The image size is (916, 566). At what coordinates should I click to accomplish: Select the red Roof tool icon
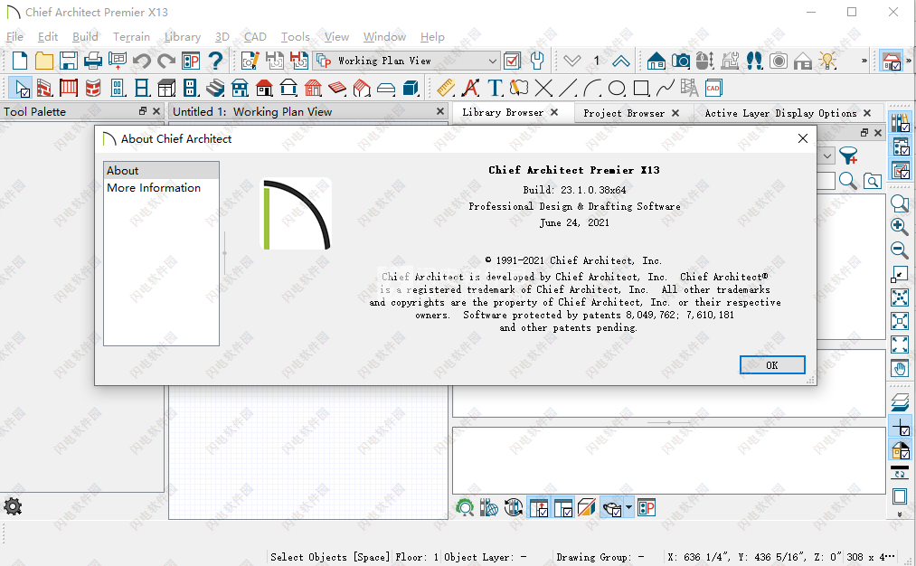coord(265,89)
